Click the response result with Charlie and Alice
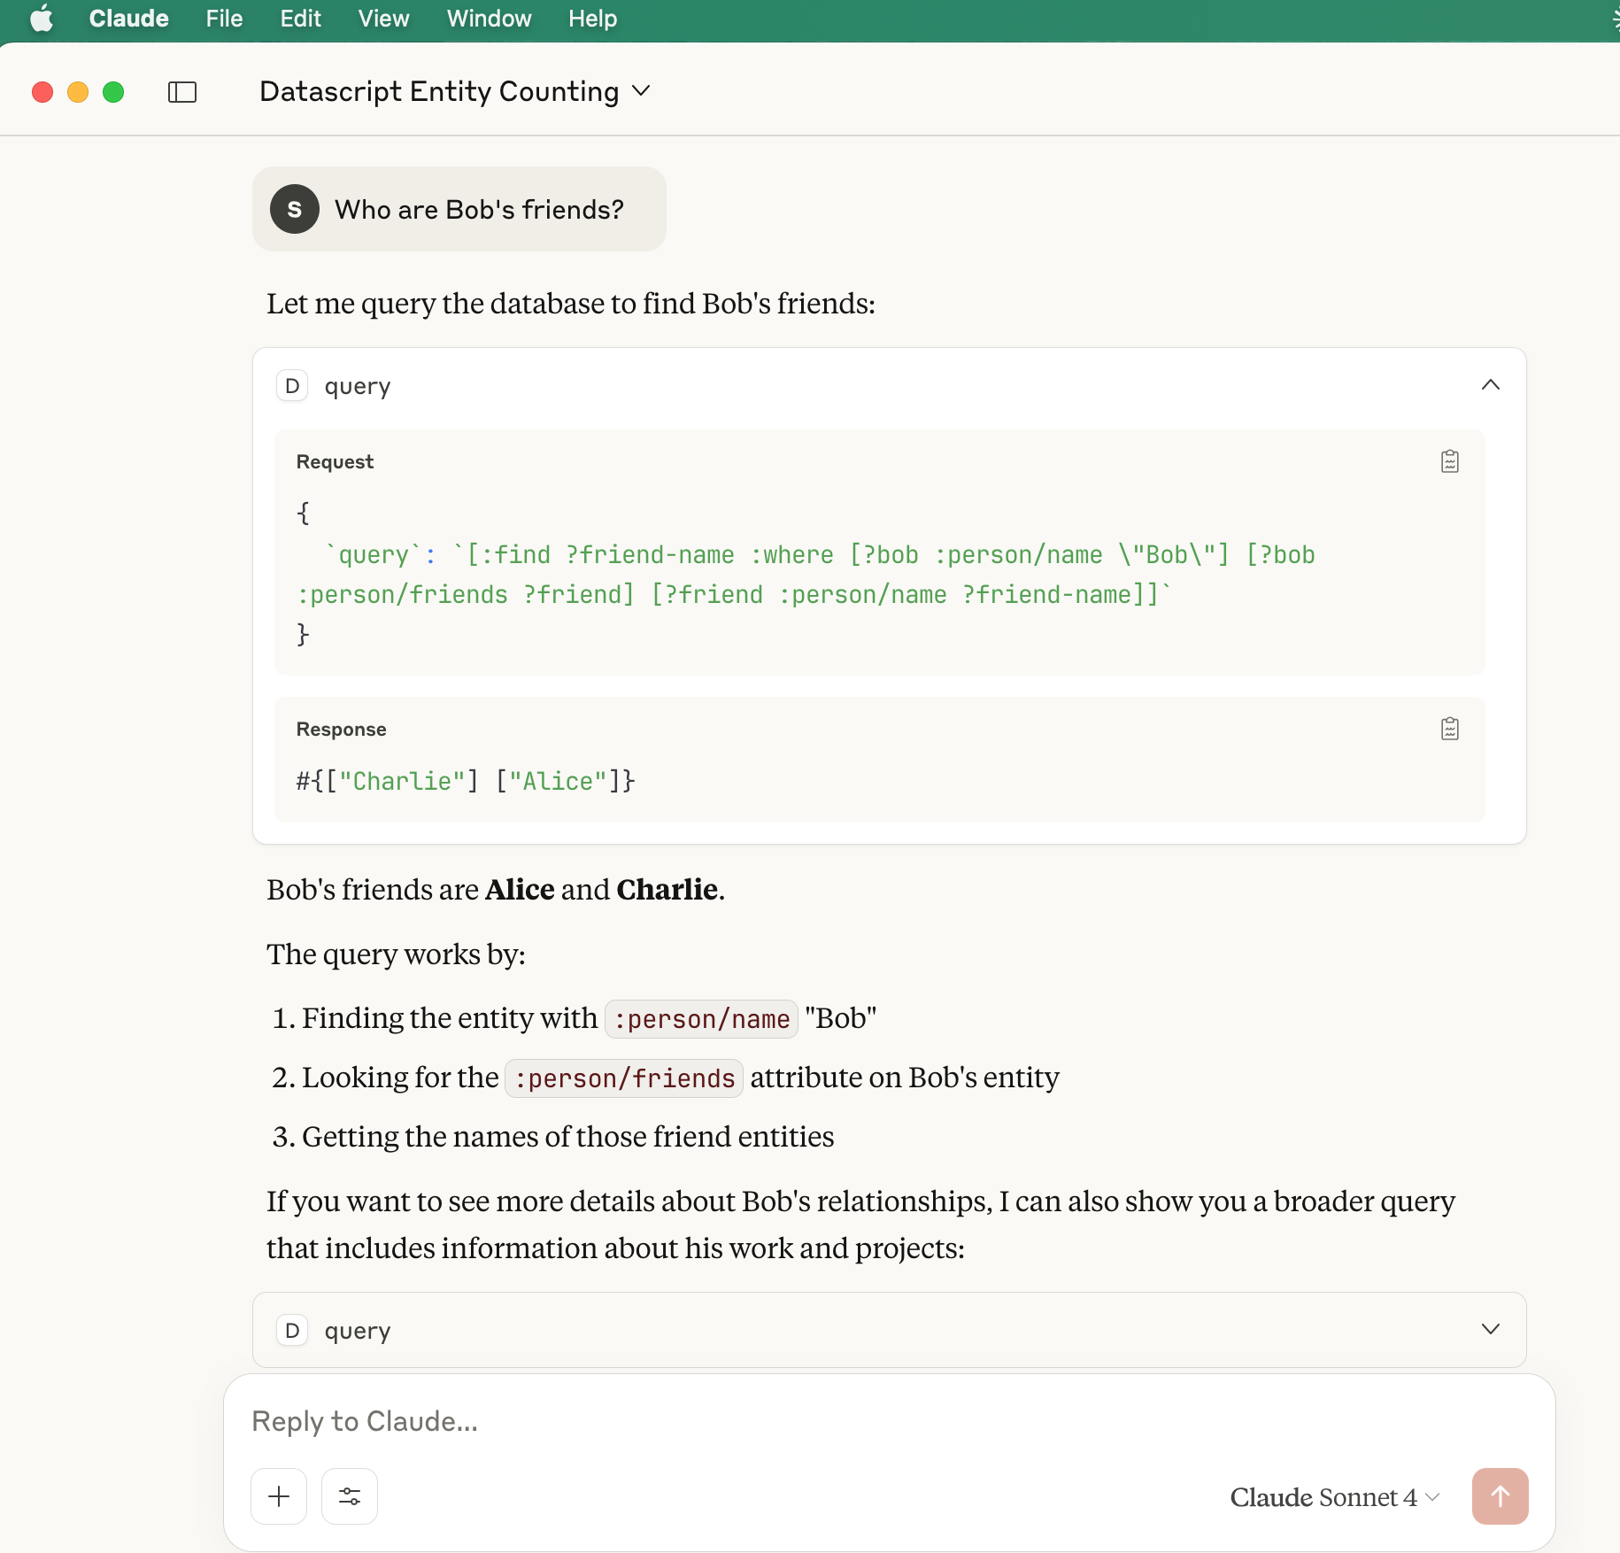Screen dimensions: 1620x1553 click(466, 781)
